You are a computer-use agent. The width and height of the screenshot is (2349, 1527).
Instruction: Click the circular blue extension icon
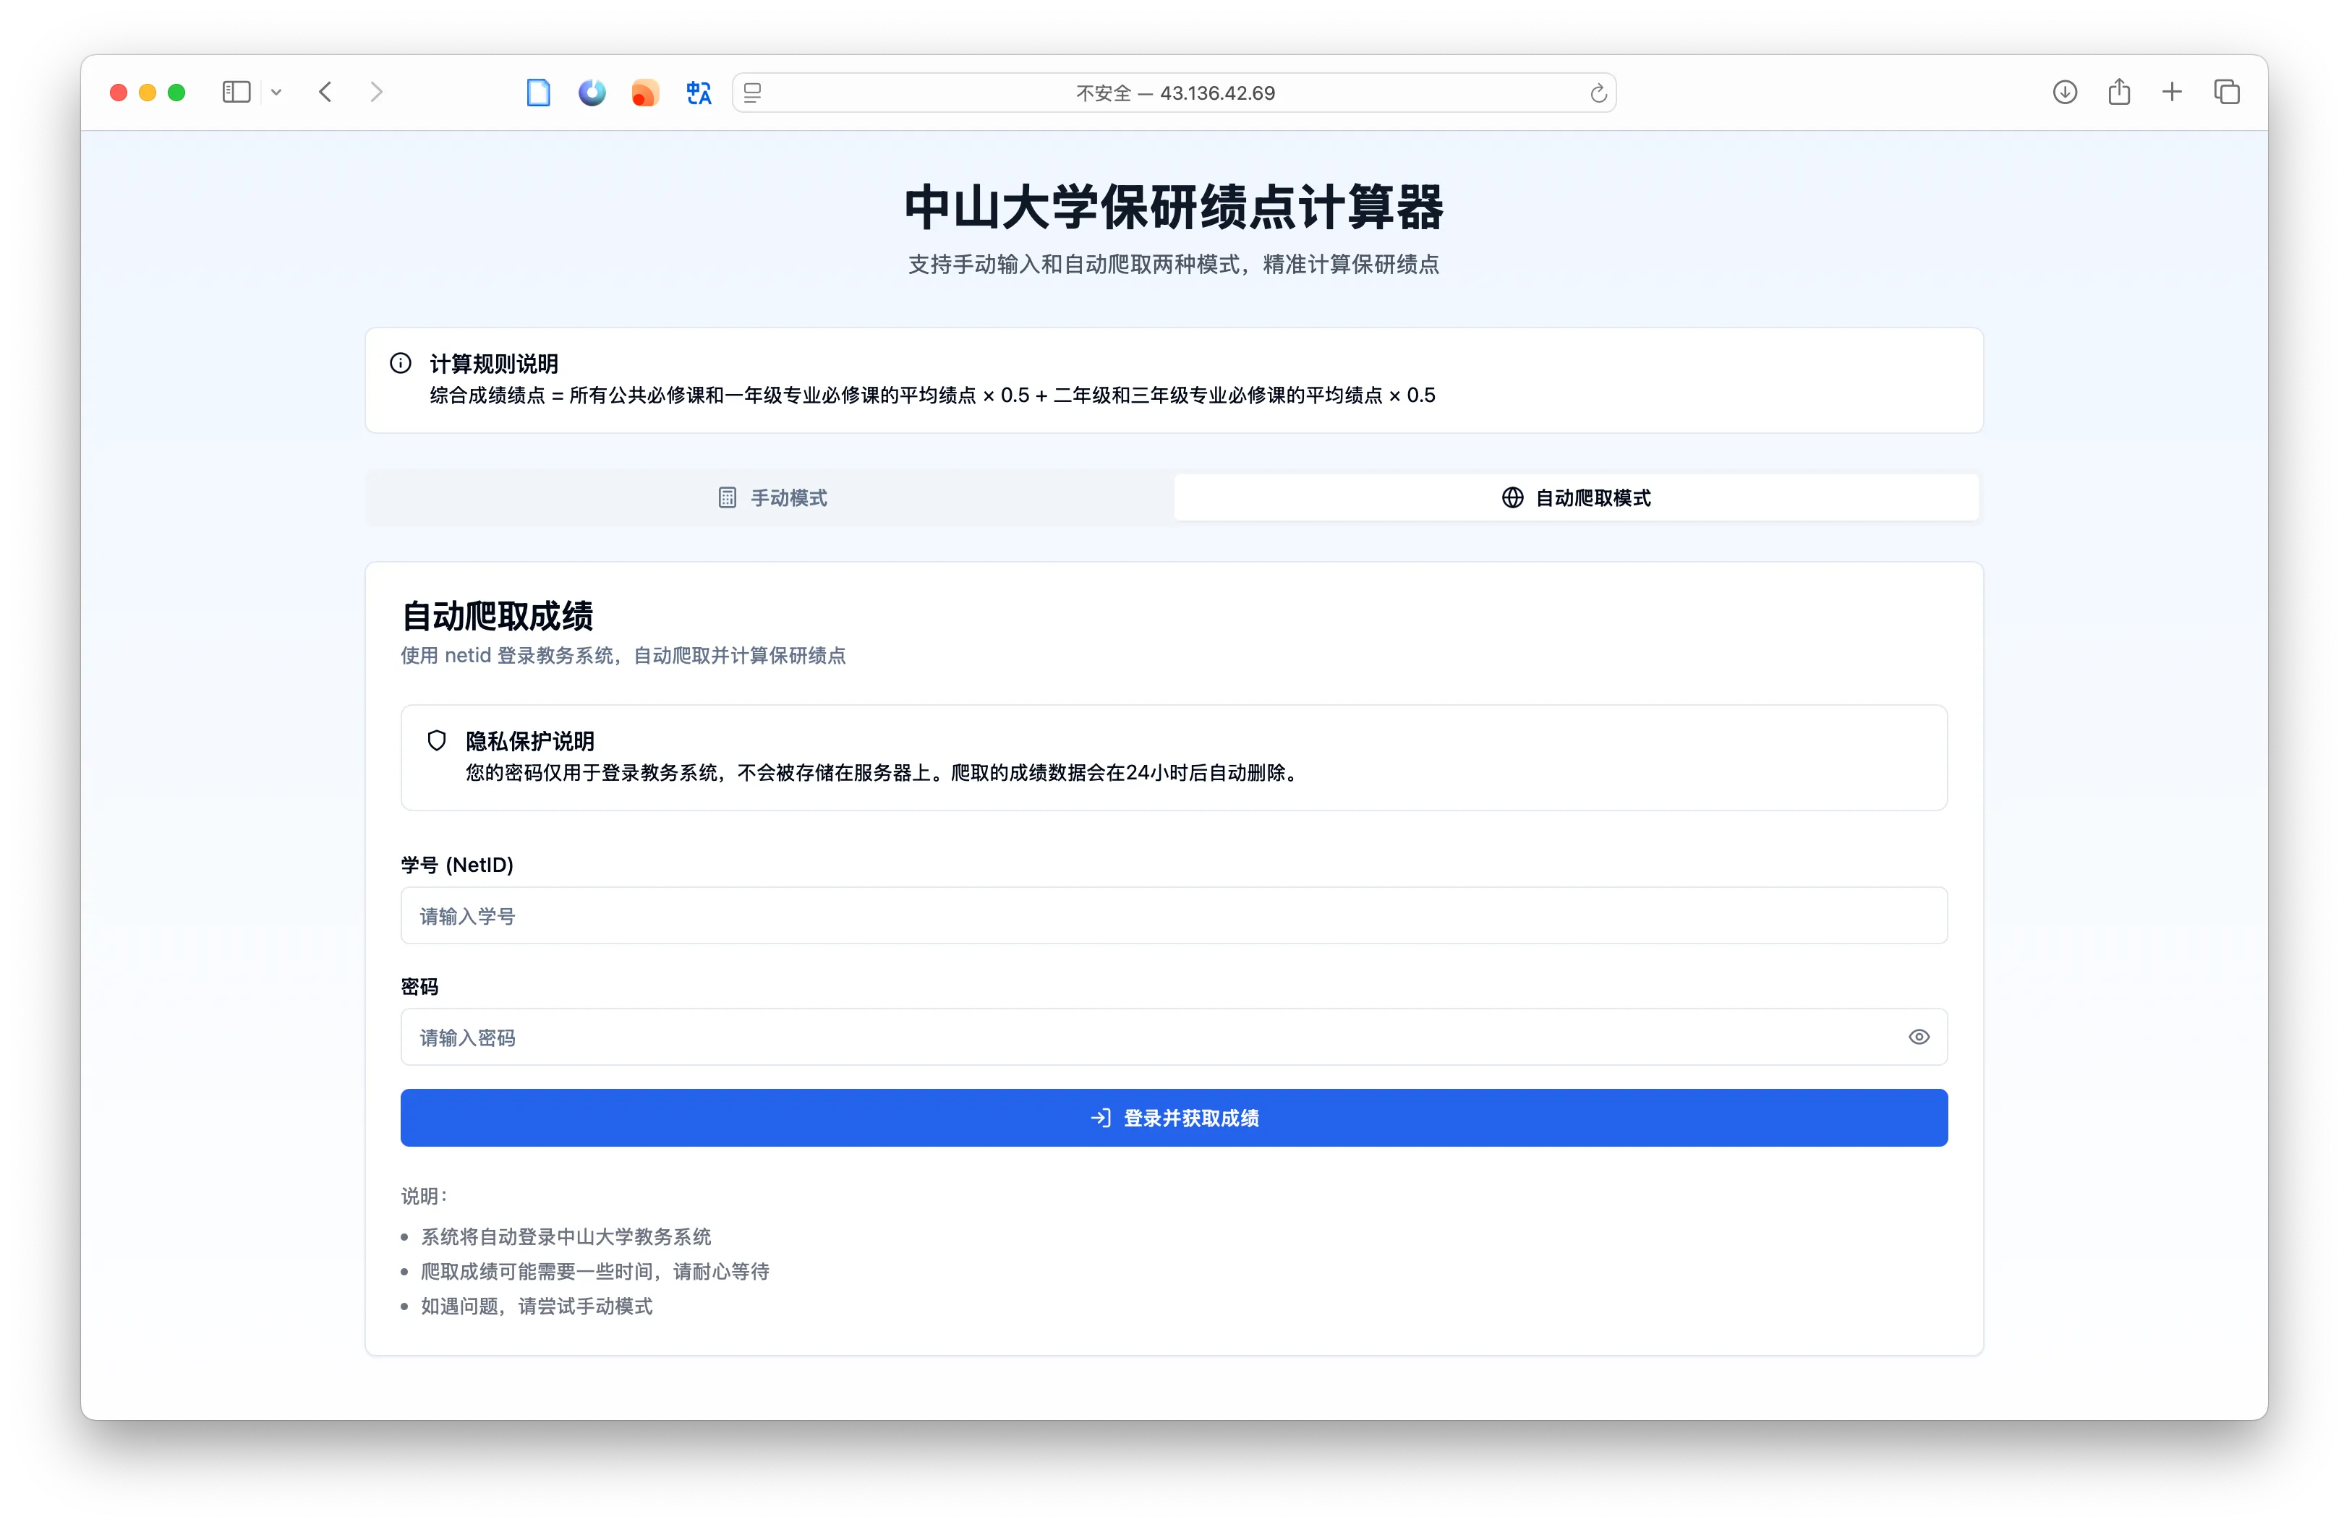[591, 93]
